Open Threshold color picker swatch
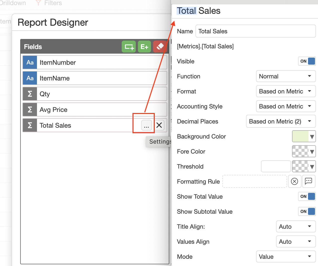 (304, 166)
